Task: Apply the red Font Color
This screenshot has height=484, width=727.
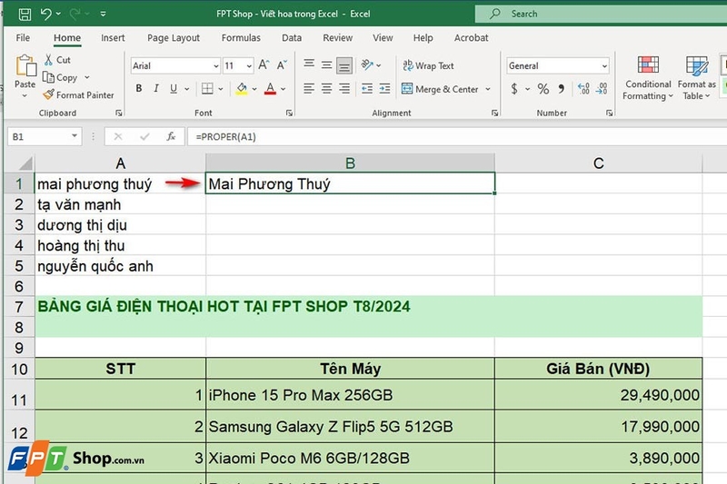Action: coord(270,88)
